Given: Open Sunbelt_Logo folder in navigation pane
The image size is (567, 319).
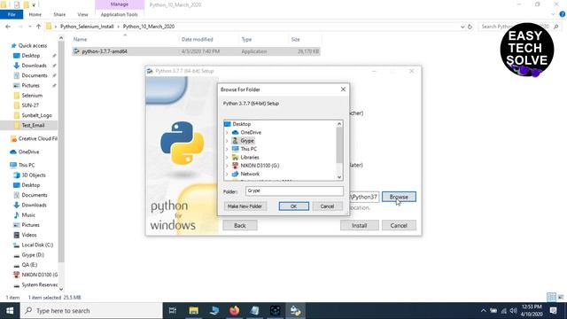Looking at the screenshot, I should coord(36,115).
